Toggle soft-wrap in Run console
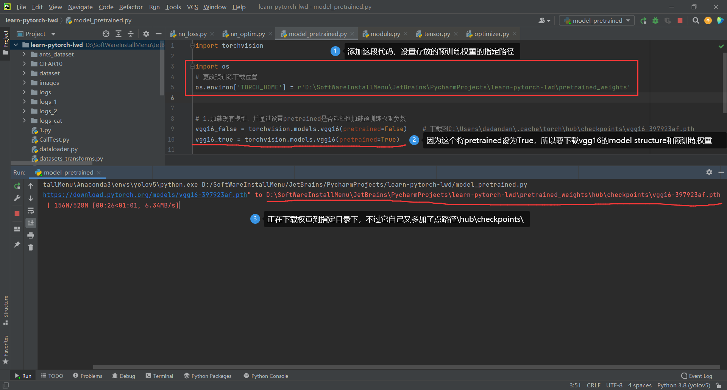Screen dimensions: 727x390 pyautogui.click(x=31, y=211)
